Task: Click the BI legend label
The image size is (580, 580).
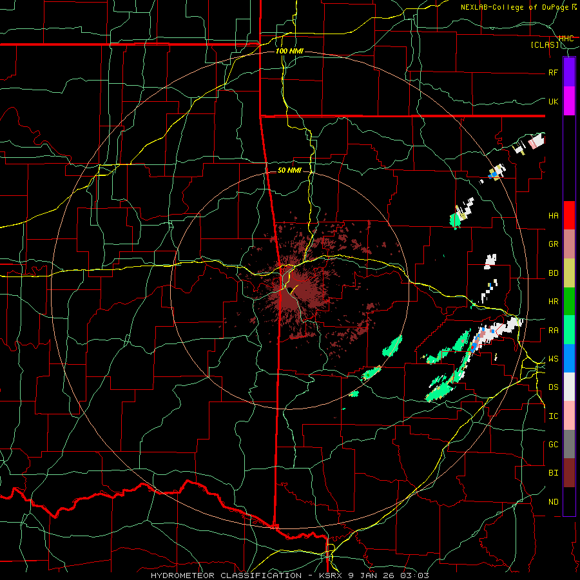Action: coord(553,473)
